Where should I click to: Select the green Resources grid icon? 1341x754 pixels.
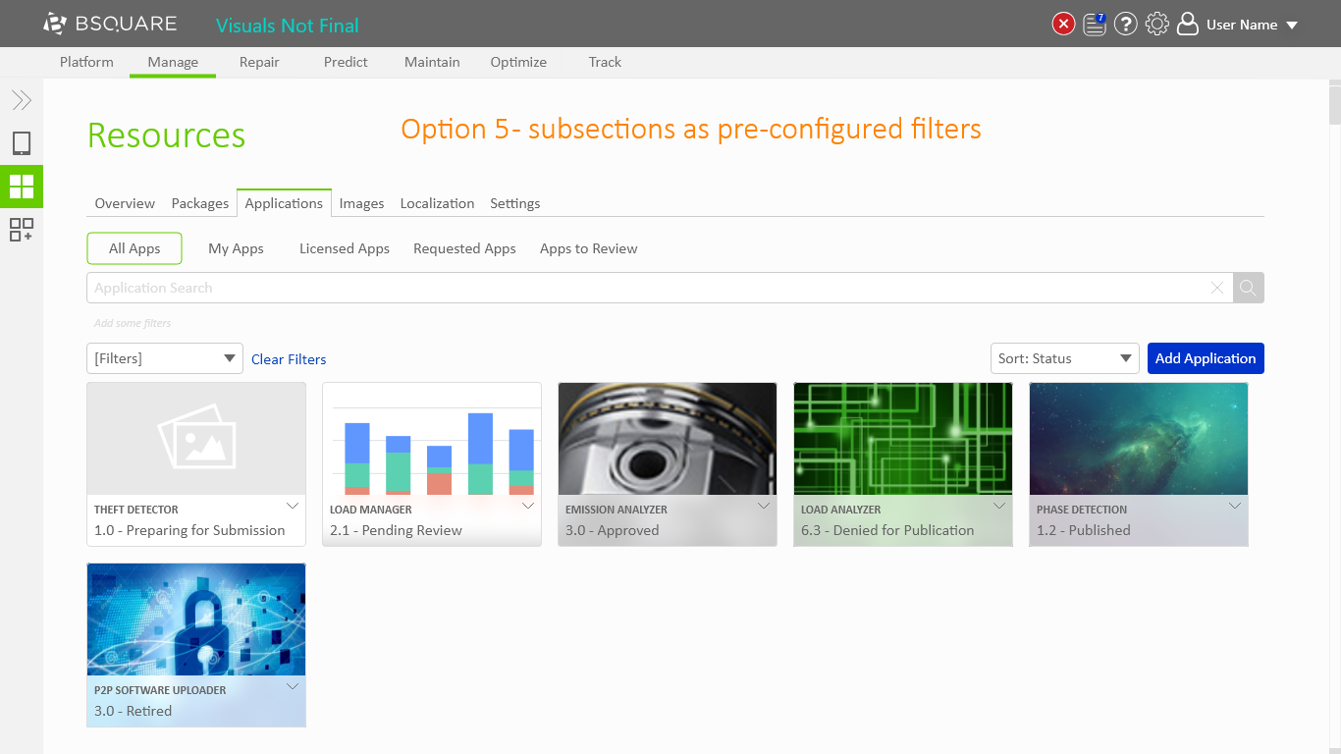tap(22, 187)
